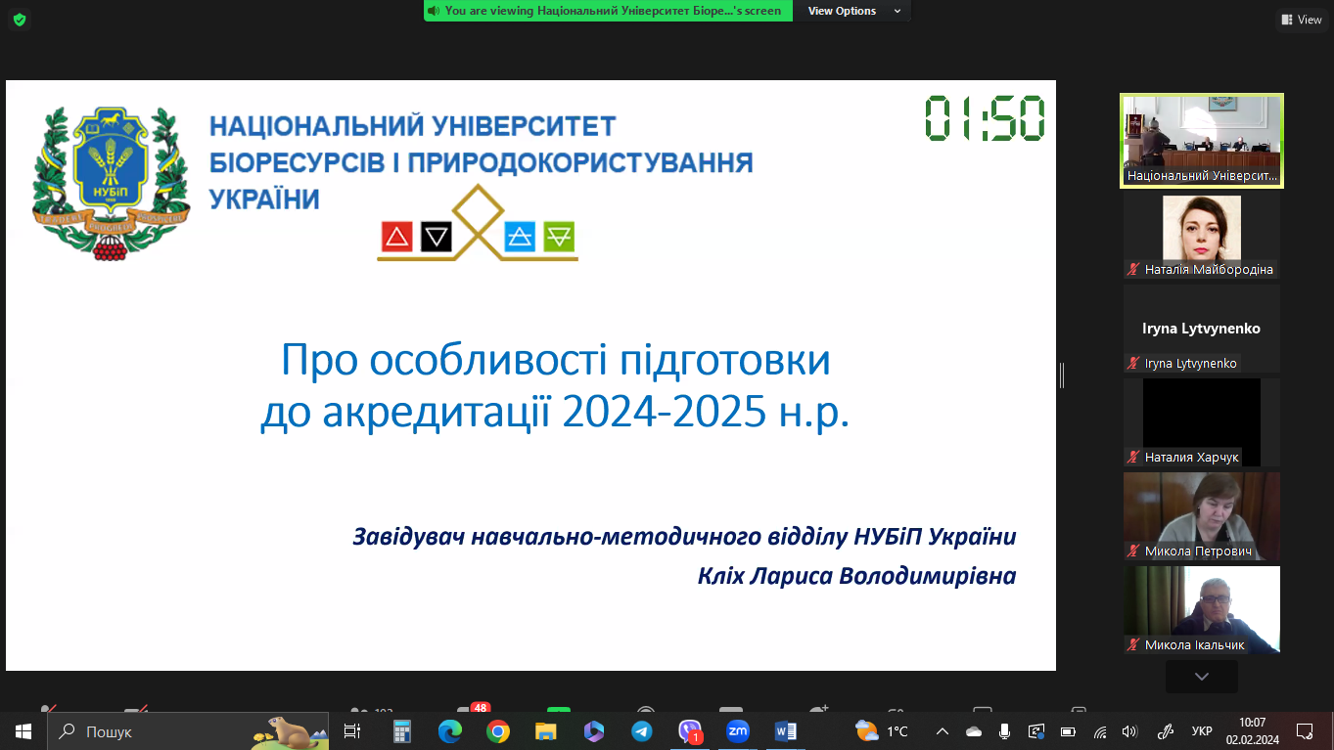Open Wi-Fi network settings icon
The image size is (1334, 750).
1099,730
